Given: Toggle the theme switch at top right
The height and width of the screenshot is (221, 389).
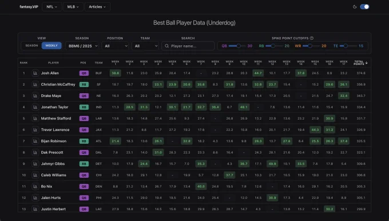Looking at the screenshot, I should tap(364, 7).
